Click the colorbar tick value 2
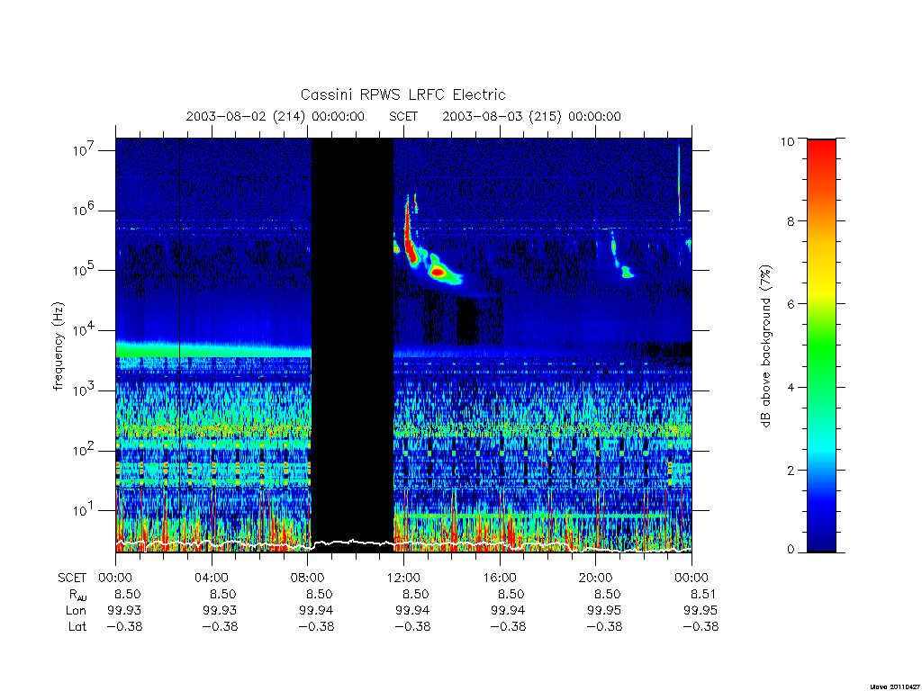This screenshot has width=922, height=691. pyautogui.click(x=791, y=470)
